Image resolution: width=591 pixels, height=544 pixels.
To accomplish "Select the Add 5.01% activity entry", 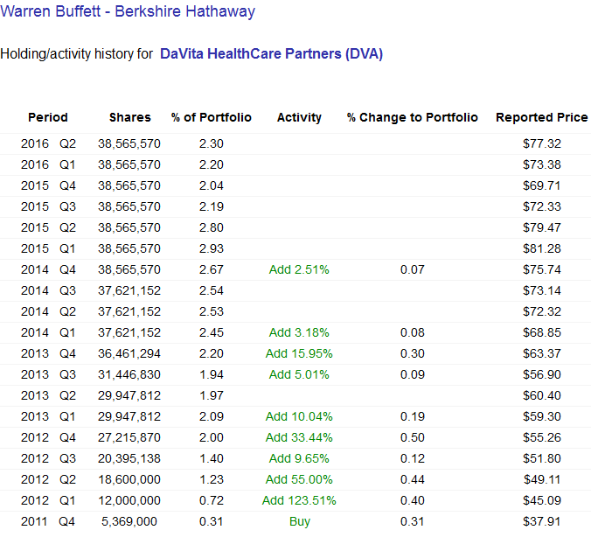I will click(299, 374).
